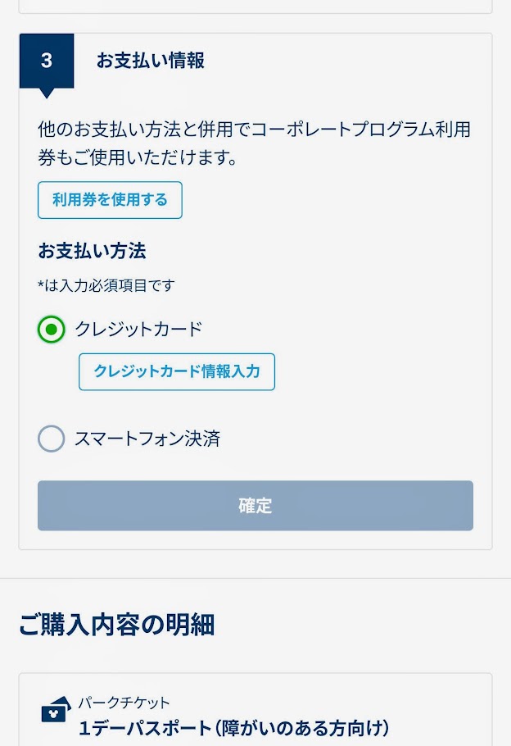Click the step 3 number badge
Screen dimensions: 511x746
(47, 61)
